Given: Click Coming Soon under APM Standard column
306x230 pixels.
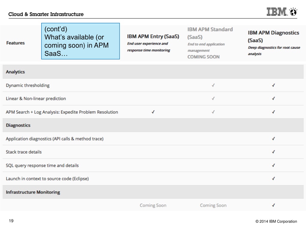Looking at the screenshot, I should (x=213, y=205).
